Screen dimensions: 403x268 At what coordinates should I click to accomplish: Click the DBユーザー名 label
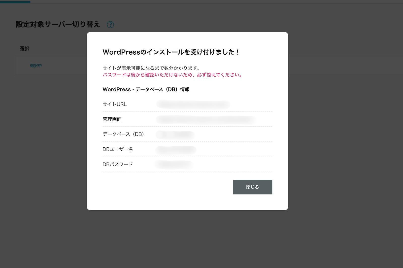coord(118,149)
